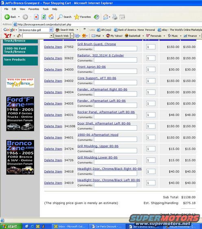Open Yahoo Personals toolbar button
202x229 pixels.
(154, 36)
